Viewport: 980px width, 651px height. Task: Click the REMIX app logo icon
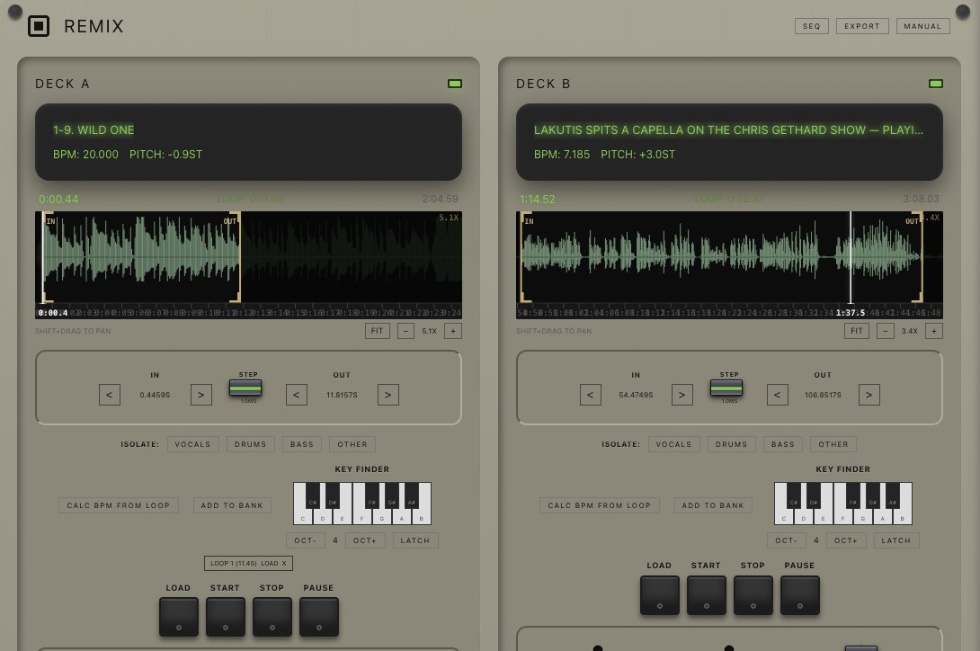39,26
